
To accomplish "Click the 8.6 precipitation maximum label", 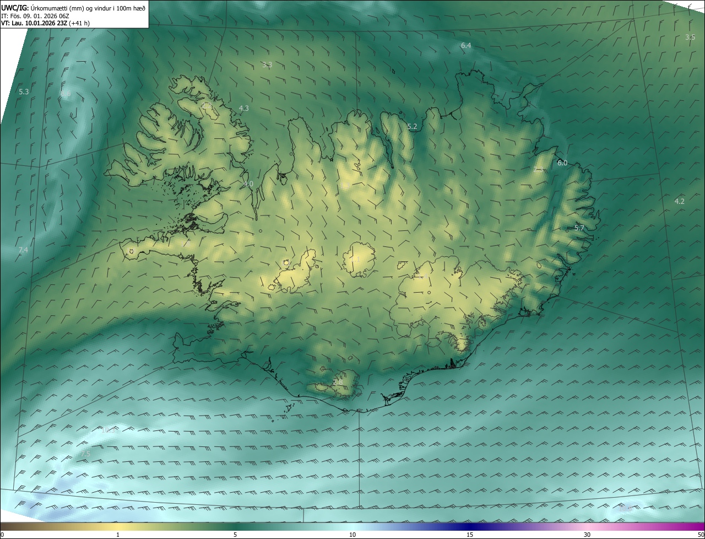I will [x=66, y=94].
